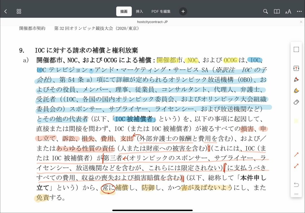The height and width of the screenshot is (213, 305).
Task: Choose the red pen tool
Action: pyautogui.click(x=296, y=79)
